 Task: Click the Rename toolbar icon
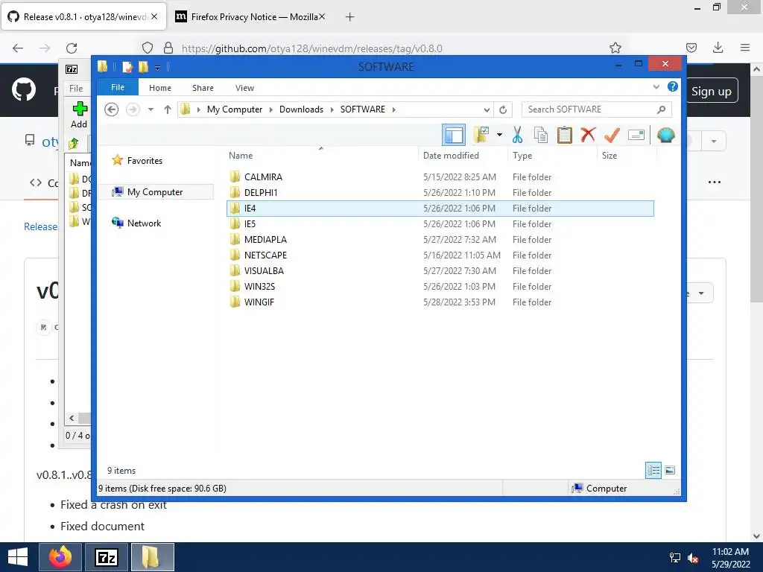[x=636, y=135]
